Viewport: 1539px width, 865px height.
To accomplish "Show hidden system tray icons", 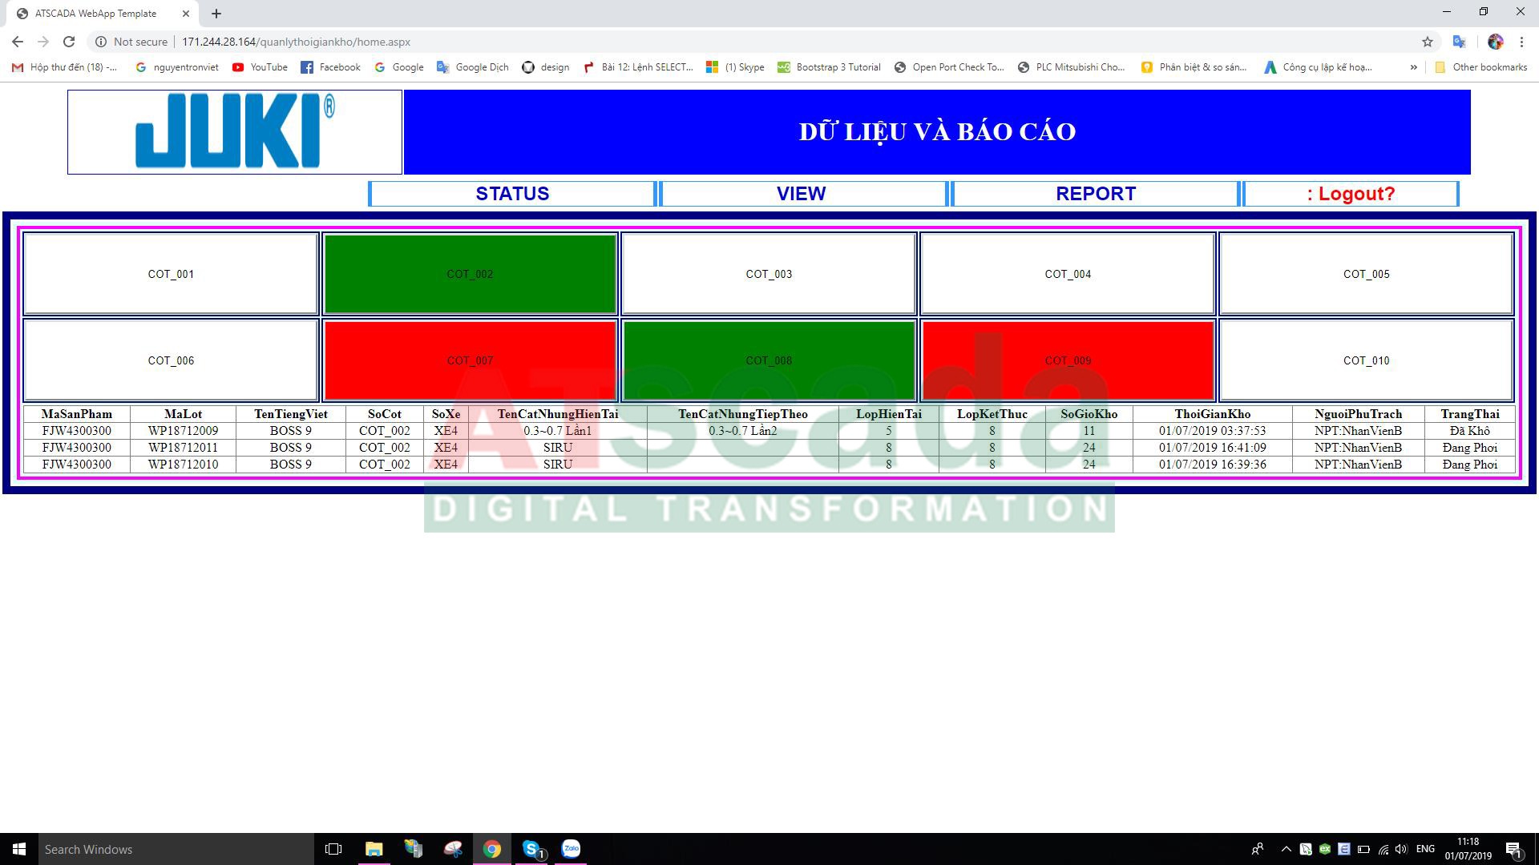I will (1286, 849).
